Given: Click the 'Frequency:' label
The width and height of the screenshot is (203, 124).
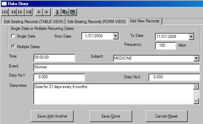Looking at the screenshot, I should coord(134,44).
